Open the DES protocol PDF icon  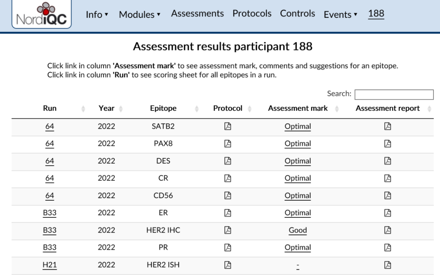click(x=228, y=161)
